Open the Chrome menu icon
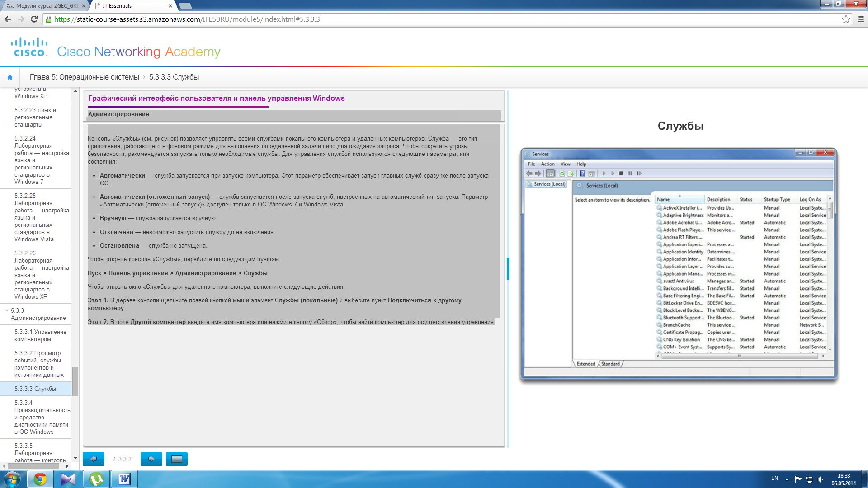The height and width of the screenshot is (488, 868). click(861, 19)
